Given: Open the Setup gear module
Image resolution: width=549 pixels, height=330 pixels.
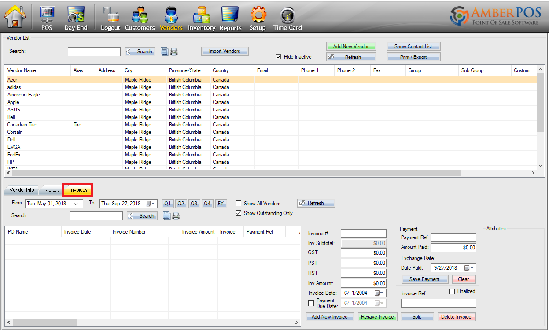Looking at the screenshot, I should [258, 19].
